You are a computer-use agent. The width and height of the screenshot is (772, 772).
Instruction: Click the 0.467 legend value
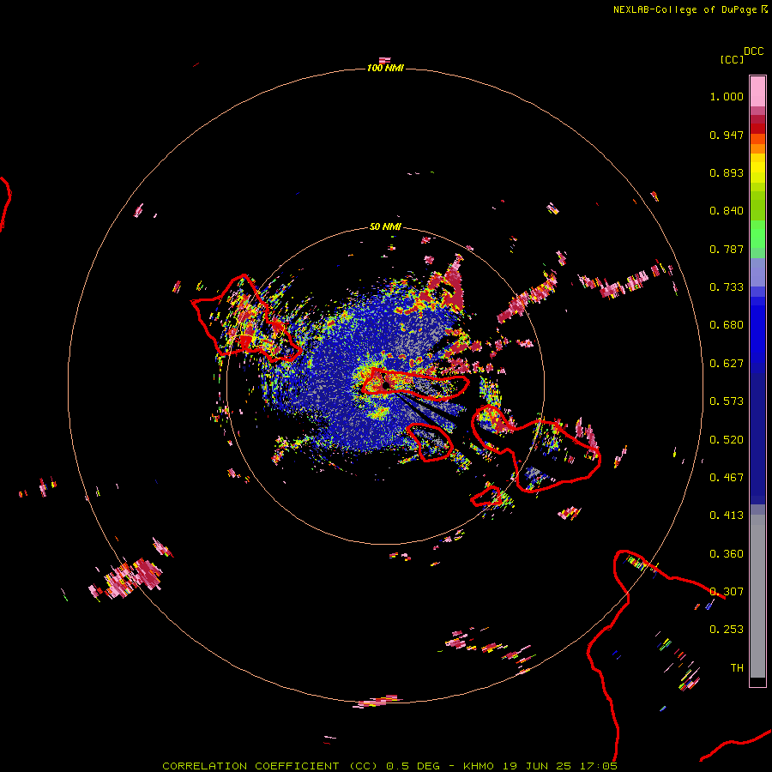click(727, 478)
